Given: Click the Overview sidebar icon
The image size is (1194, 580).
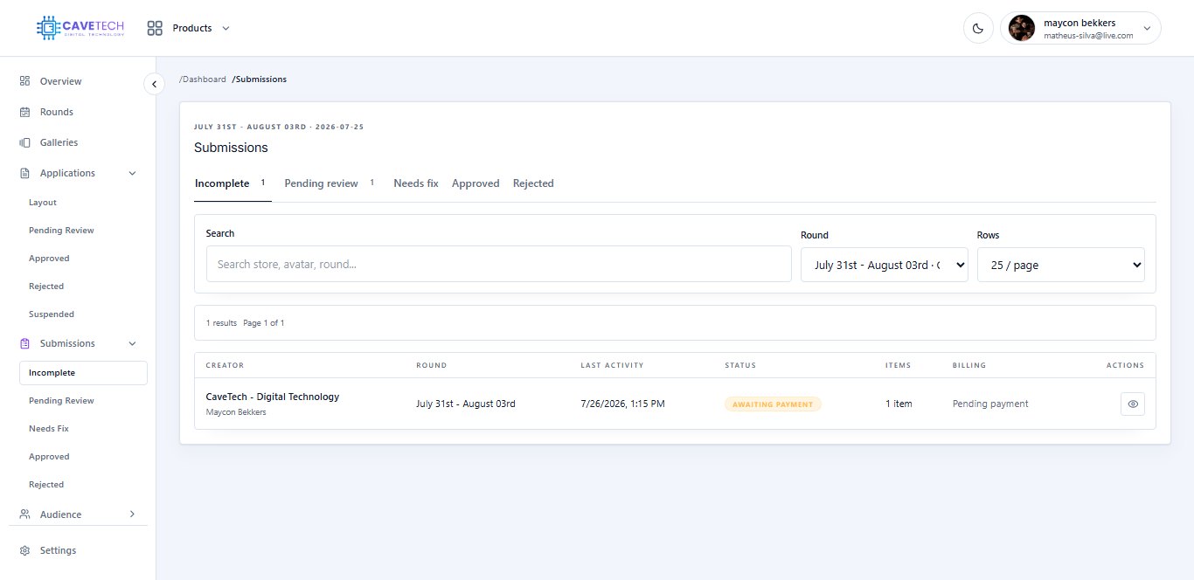Looking at the screenshot, I should [x=24, y=81].
